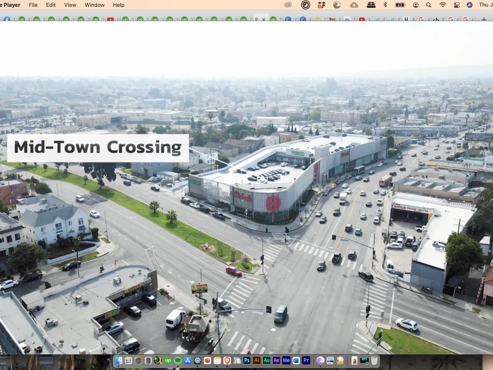Open the View menu

(x=70, y=5)
